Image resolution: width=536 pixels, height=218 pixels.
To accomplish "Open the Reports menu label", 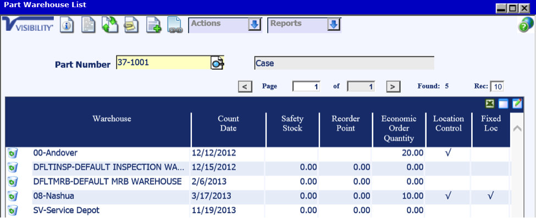I will (x=286, y=24).
